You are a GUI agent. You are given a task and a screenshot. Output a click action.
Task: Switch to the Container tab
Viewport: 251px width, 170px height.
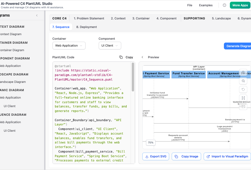tap(141, 18)
